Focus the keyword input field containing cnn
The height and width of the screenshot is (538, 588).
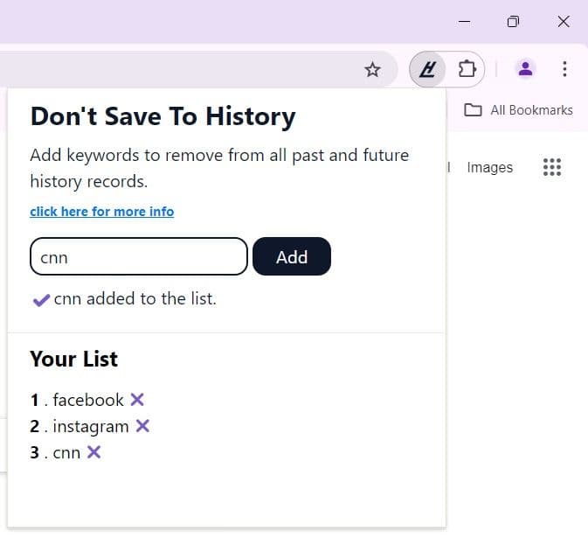pos(139,257)
